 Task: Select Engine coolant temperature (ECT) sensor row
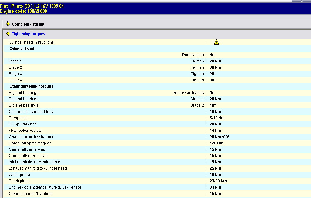point(45,187)
